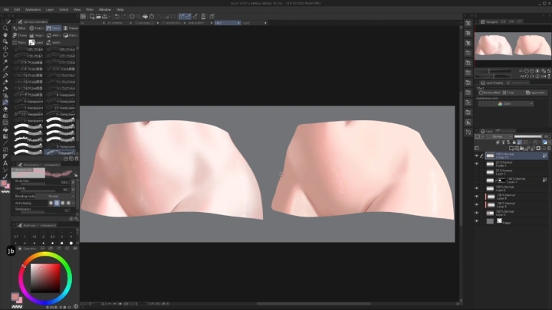Hide the top Folder layer with eye icon
The height and width of the screenshot is (310, 552).
(476, 155)
